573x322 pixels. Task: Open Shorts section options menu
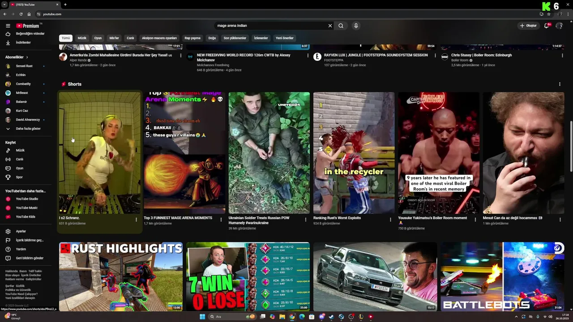click(560, 84)
